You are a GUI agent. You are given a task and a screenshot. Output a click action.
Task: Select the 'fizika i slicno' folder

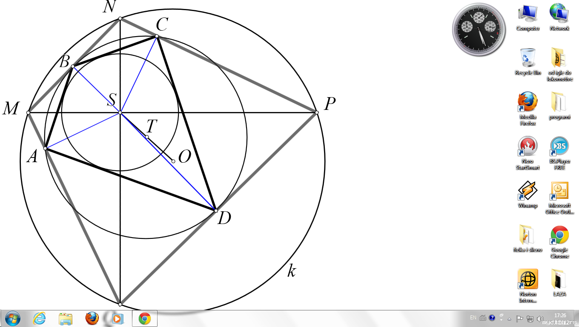[528, 238]
